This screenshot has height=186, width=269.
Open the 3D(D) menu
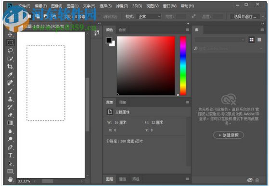137,6
